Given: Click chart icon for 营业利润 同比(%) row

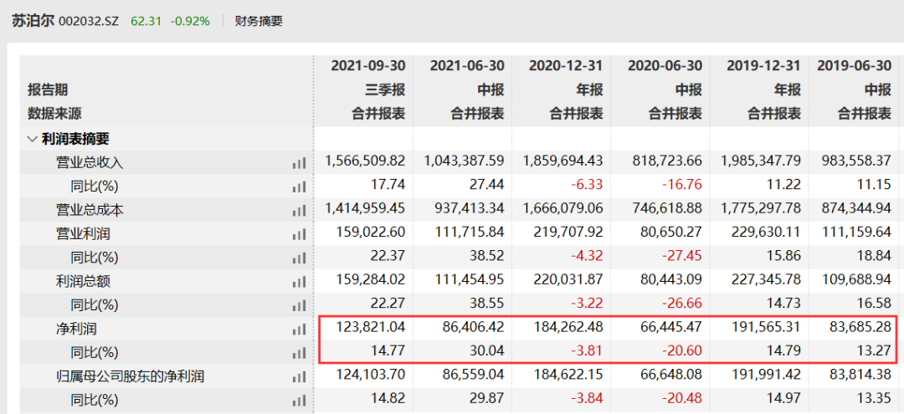Looking at the screenshot, I should click(299, 258).
